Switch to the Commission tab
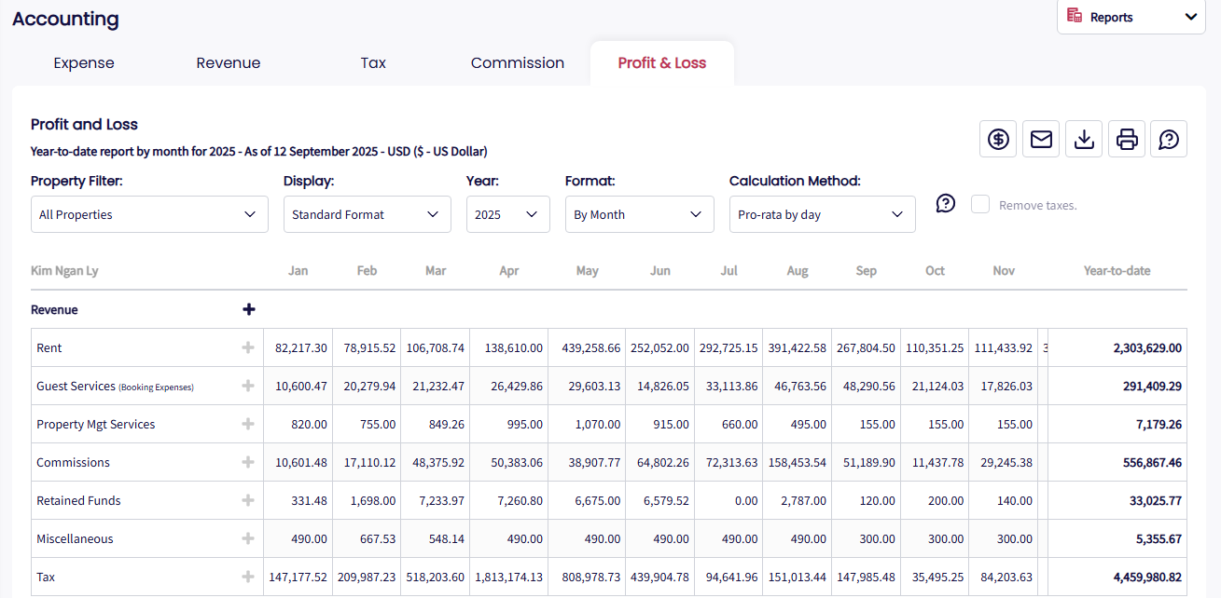 pos(518,63)
